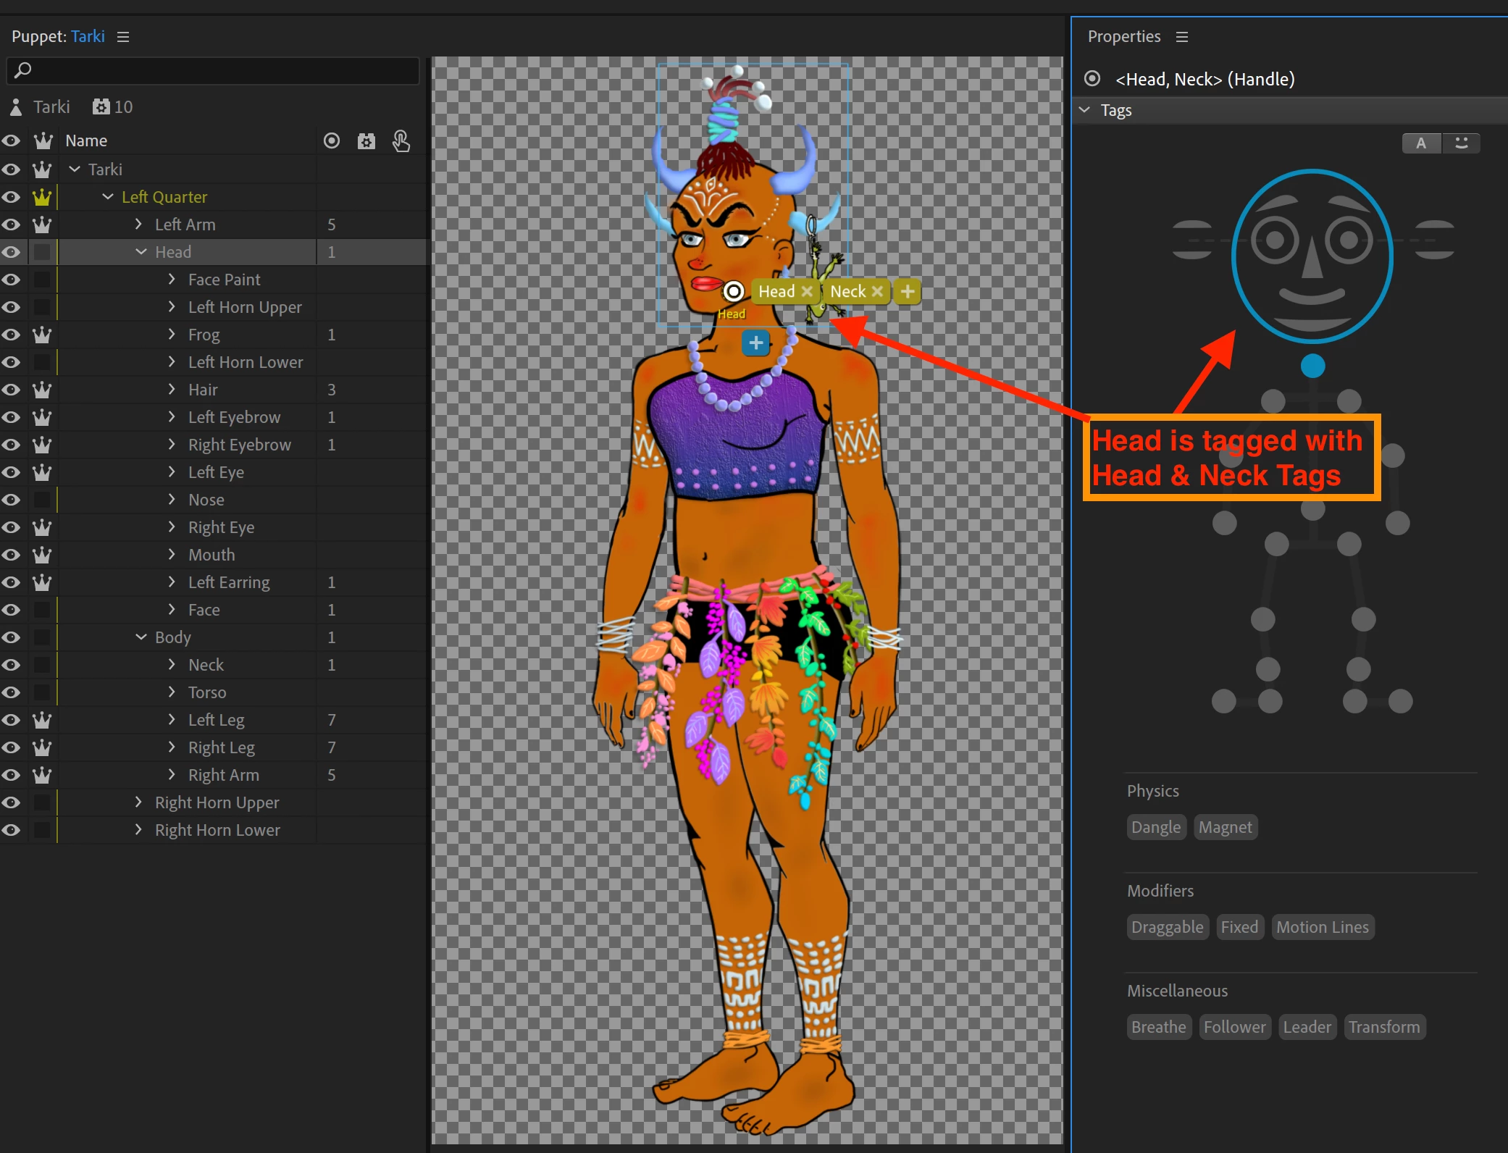Switch tags to text view (A)
Viewport: 1508px width, 1153px height.
(x=1421, y=143)
